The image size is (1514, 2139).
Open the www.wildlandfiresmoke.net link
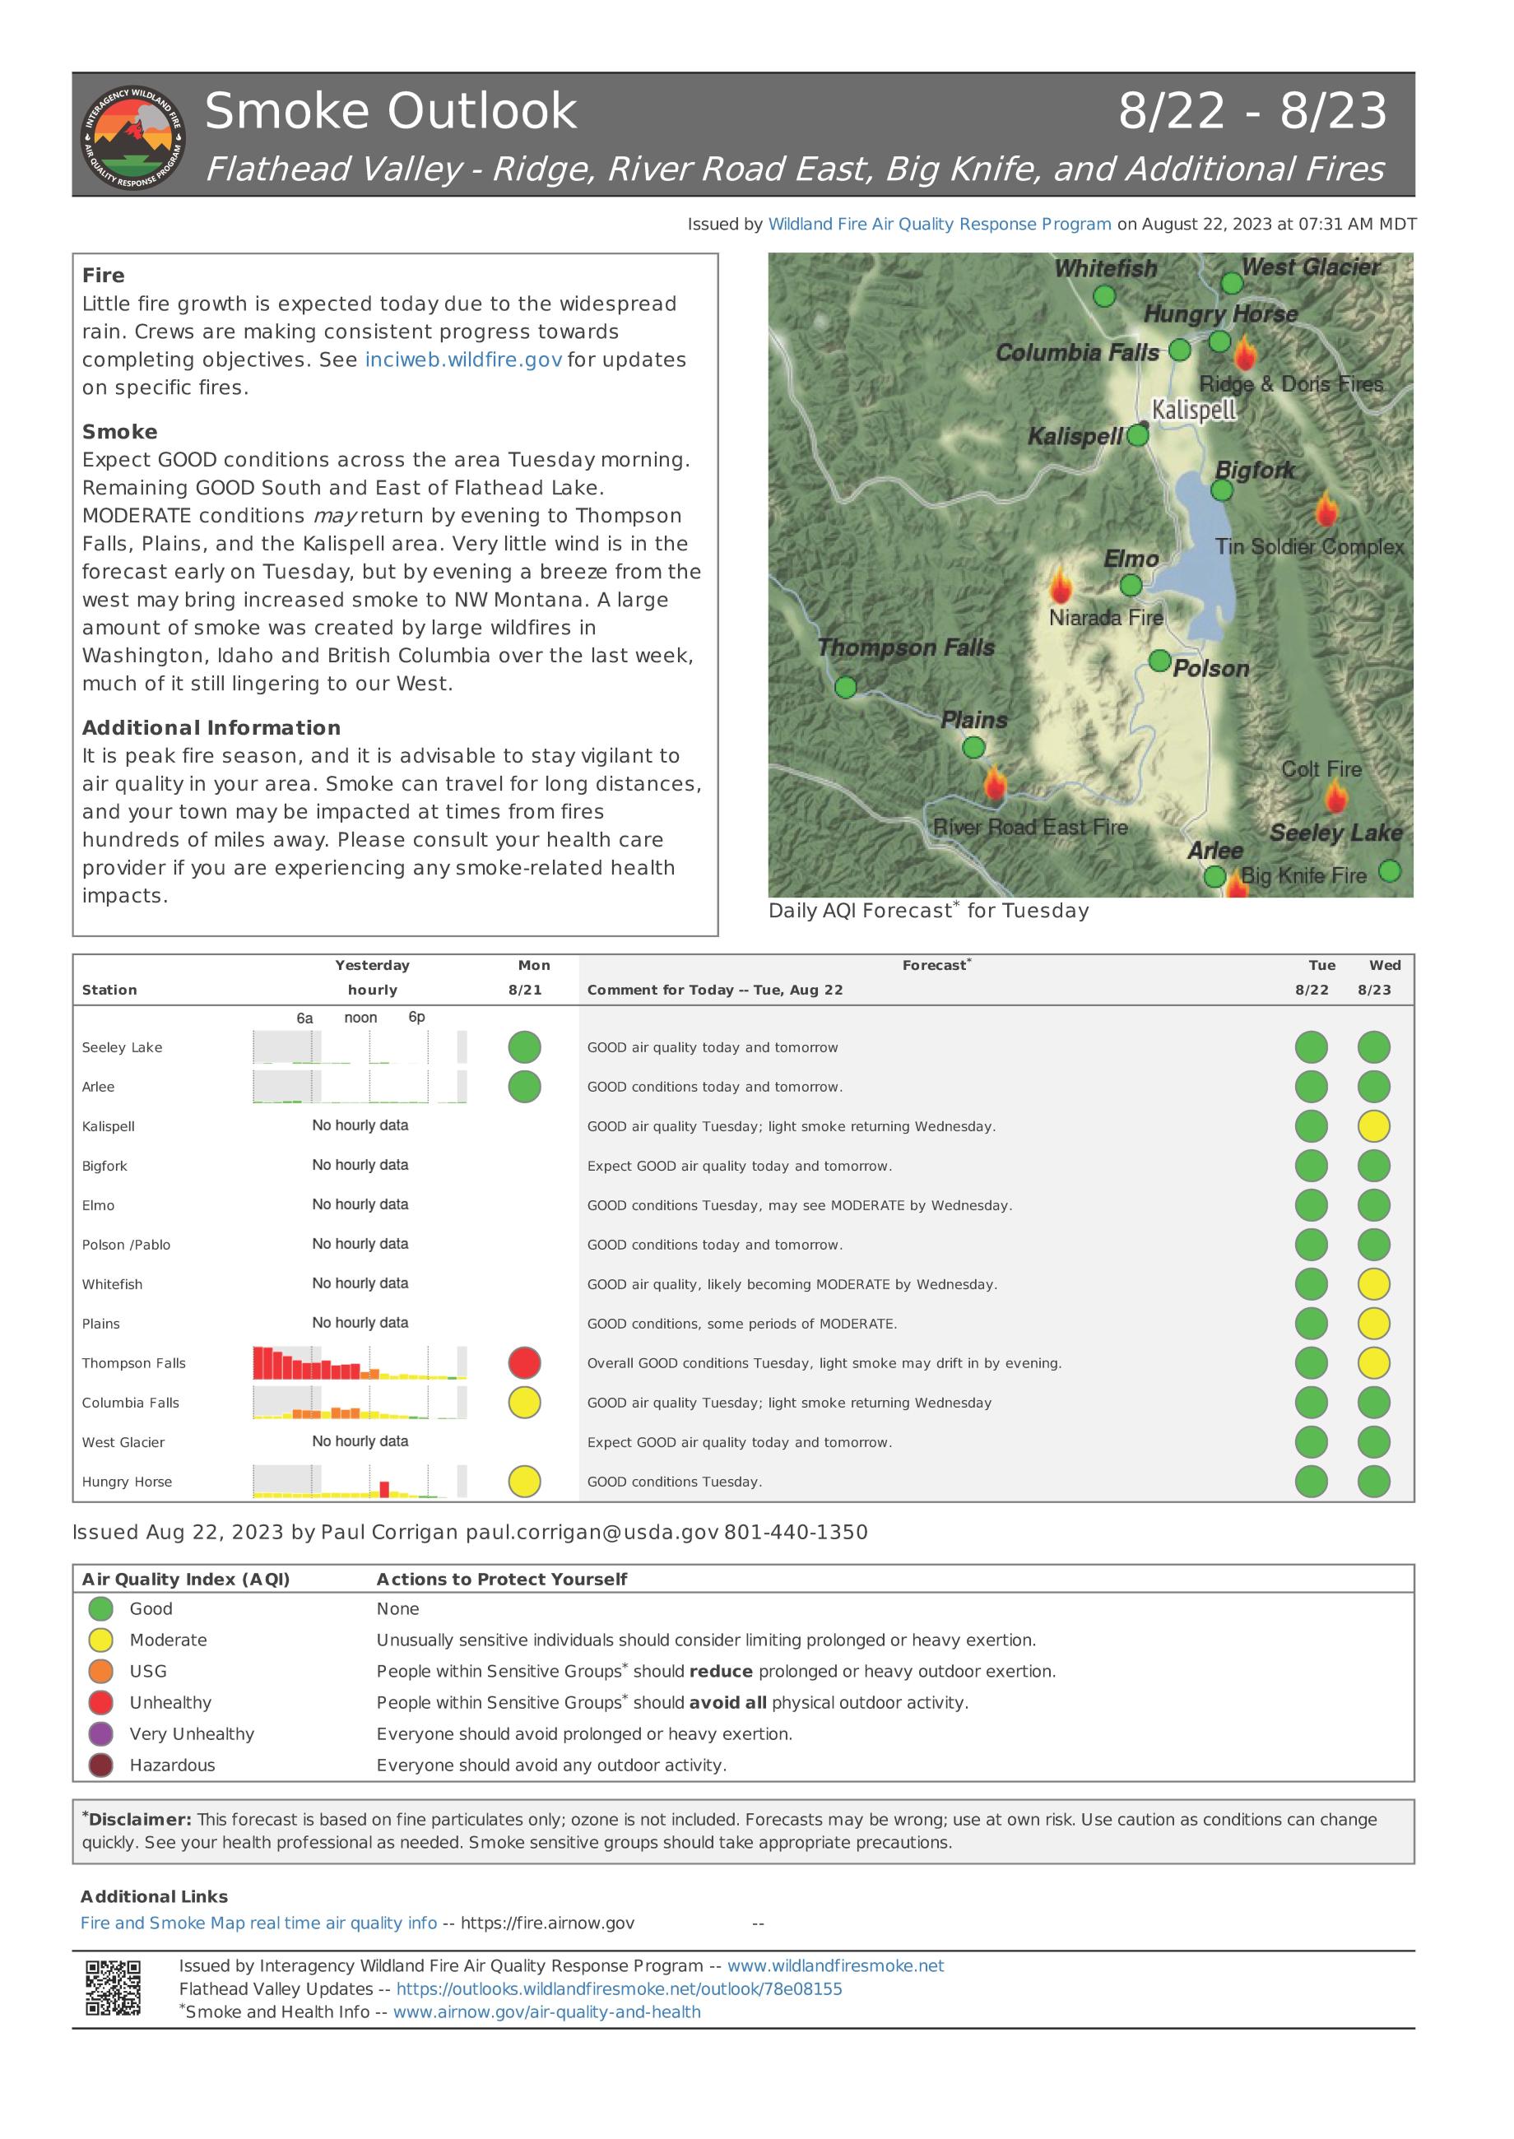pos(835,1965)
